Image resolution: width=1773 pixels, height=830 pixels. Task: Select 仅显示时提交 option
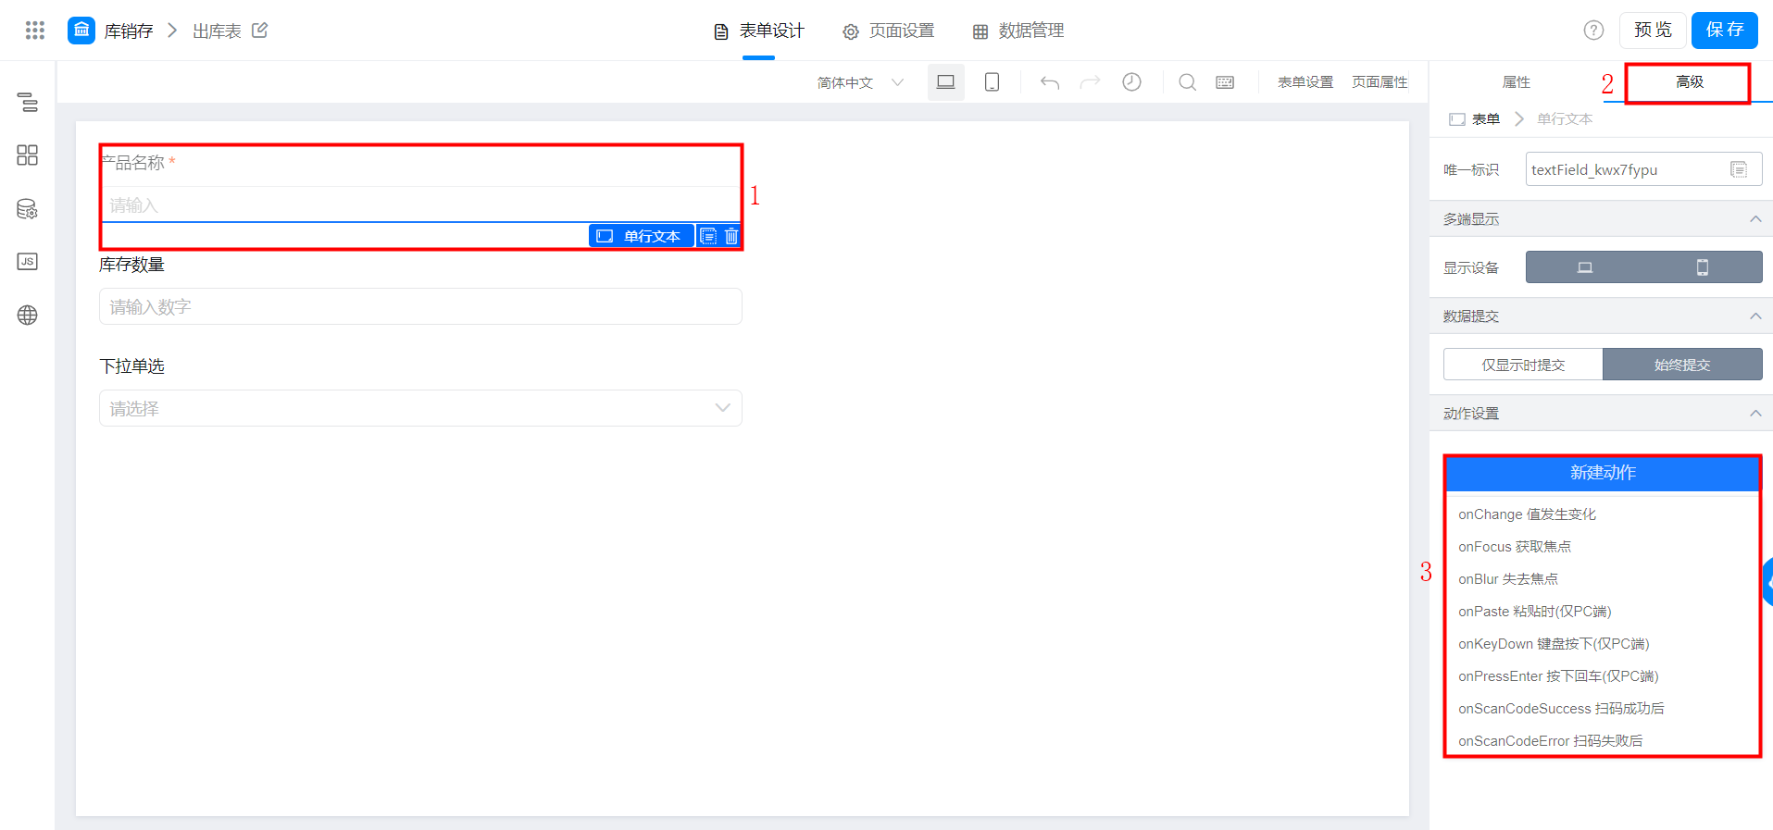tap(1523, 365)
